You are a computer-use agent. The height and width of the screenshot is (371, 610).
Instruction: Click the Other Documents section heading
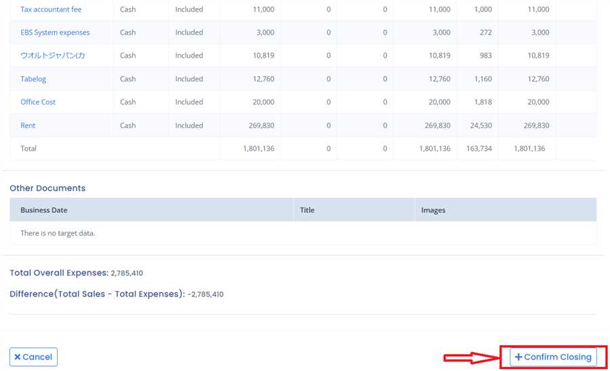click(47, 188)
